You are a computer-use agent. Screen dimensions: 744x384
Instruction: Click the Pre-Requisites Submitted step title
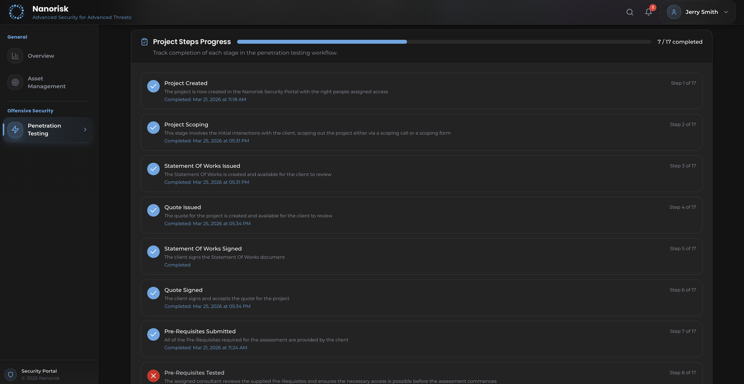pyautogui.click(x=200, y=331)
